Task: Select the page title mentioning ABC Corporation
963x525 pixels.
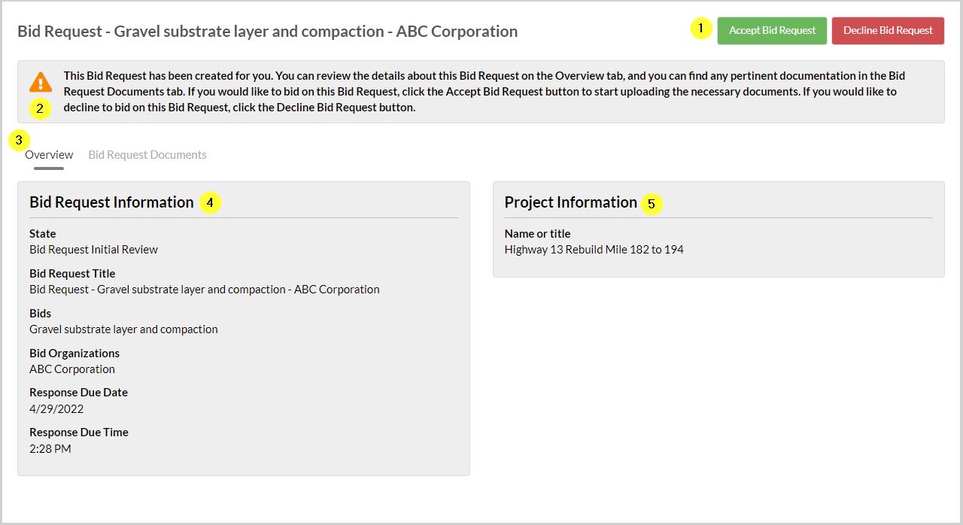Action: coord(267,31)
